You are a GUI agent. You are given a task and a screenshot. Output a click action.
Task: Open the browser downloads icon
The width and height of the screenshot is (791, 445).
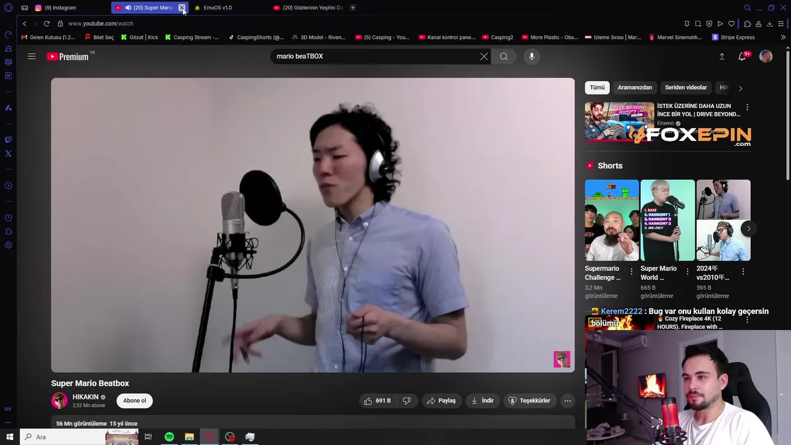[x=769, y=23]
